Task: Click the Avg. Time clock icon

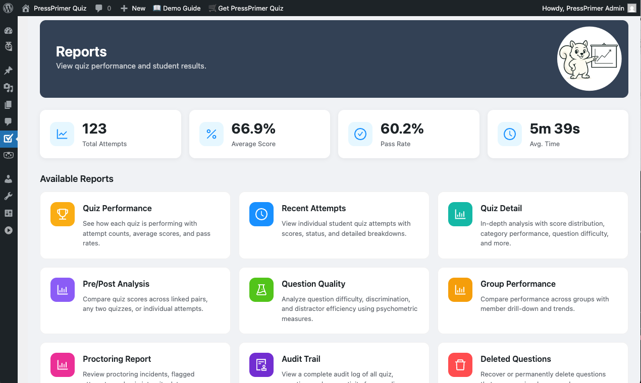Action: (x=510, y=134)
